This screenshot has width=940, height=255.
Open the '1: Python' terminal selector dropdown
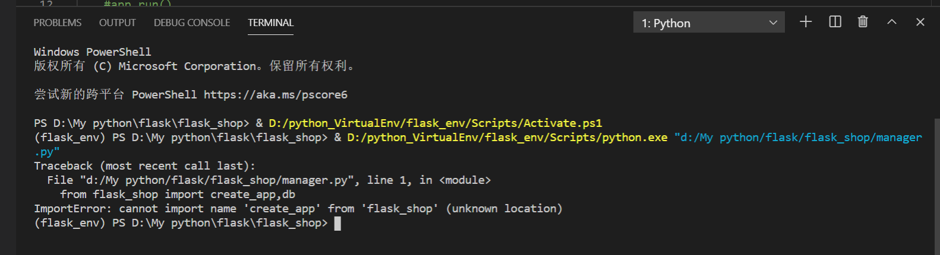click(x=709, y=23)
